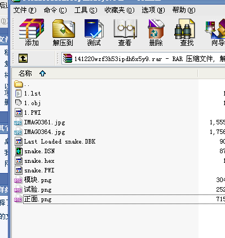
Task: Select the Last Loaded snake.DBK icon
Action: pos(19,141)
